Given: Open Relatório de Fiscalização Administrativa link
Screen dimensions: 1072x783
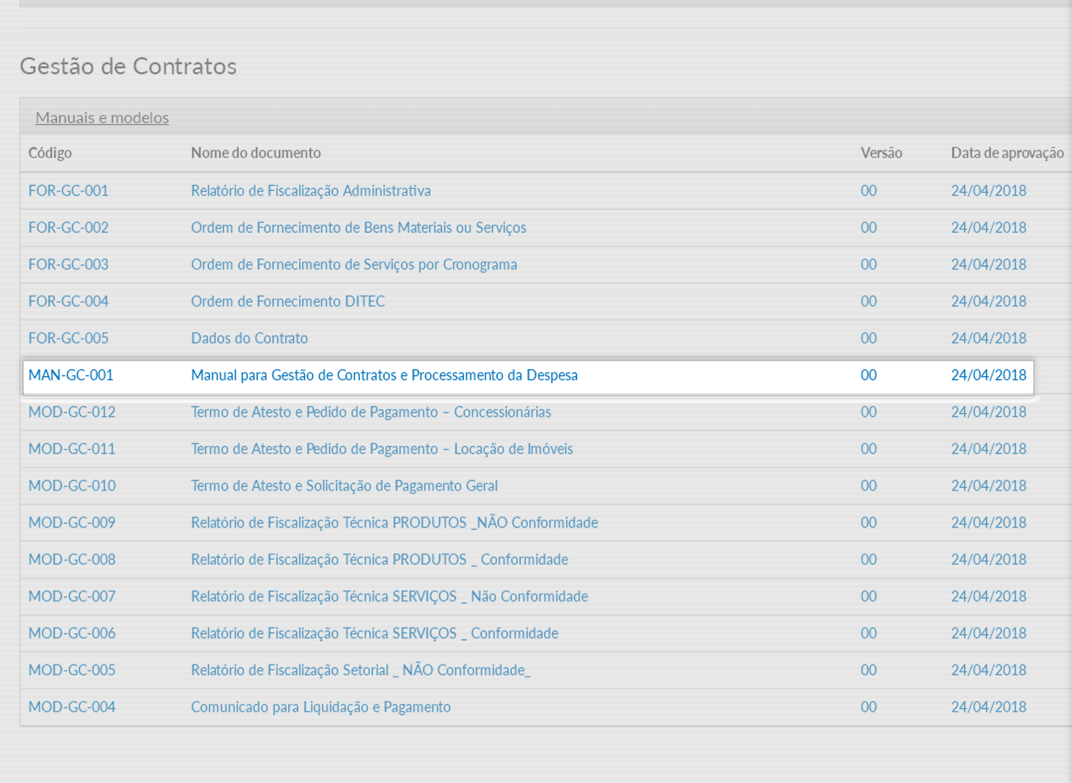Looking at the screenshot, I should click(x=311, y=191).
